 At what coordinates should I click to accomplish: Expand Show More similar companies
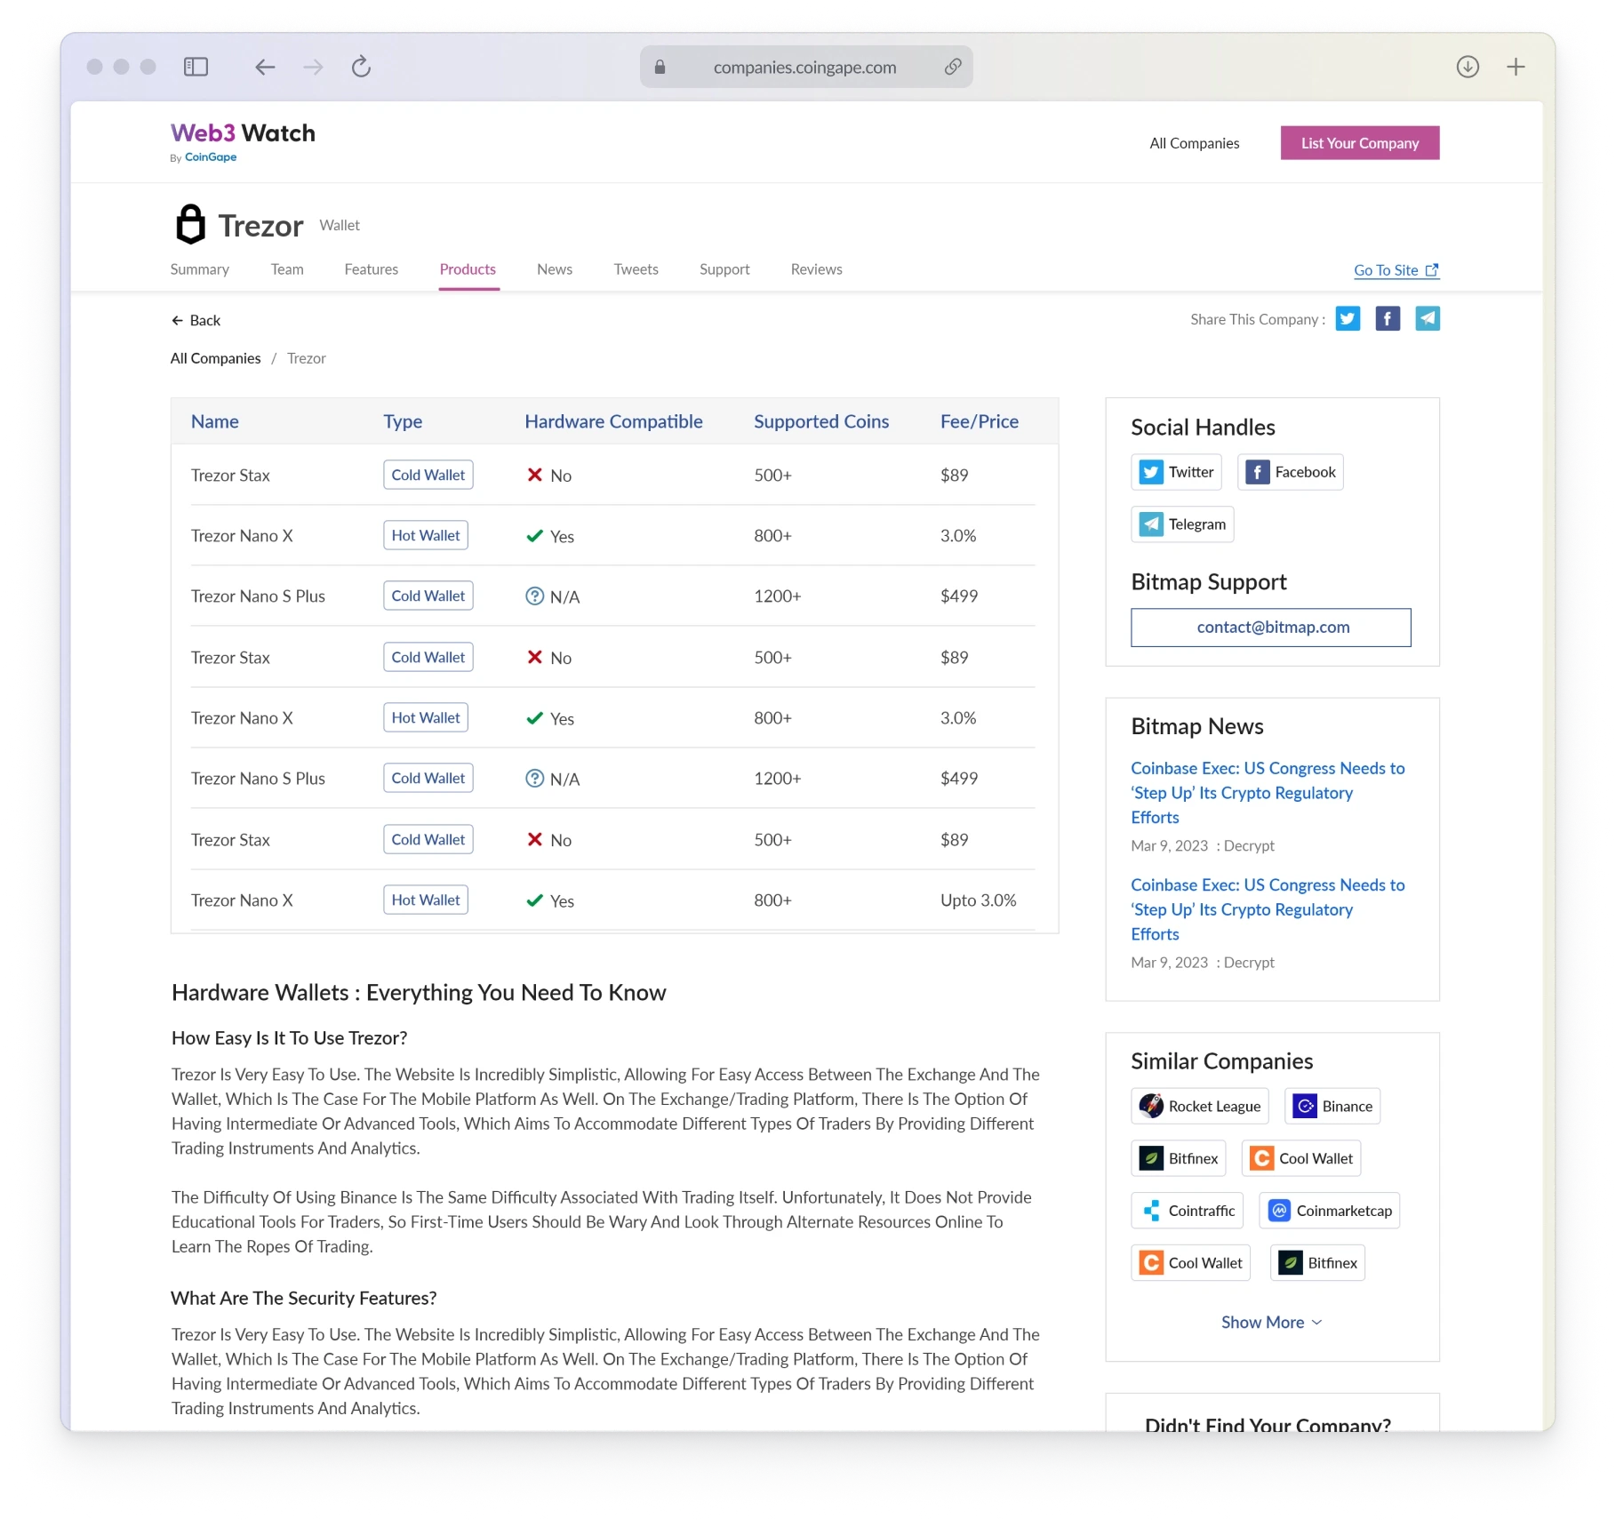[1271, 1322]
